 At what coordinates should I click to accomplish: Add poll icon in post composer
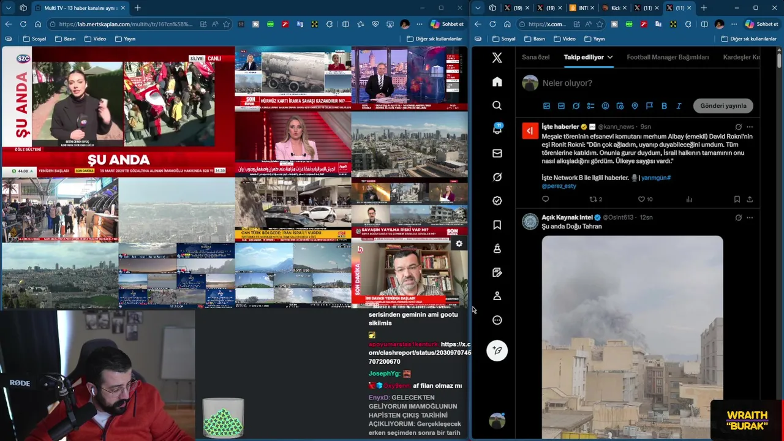tap(590, 106)
